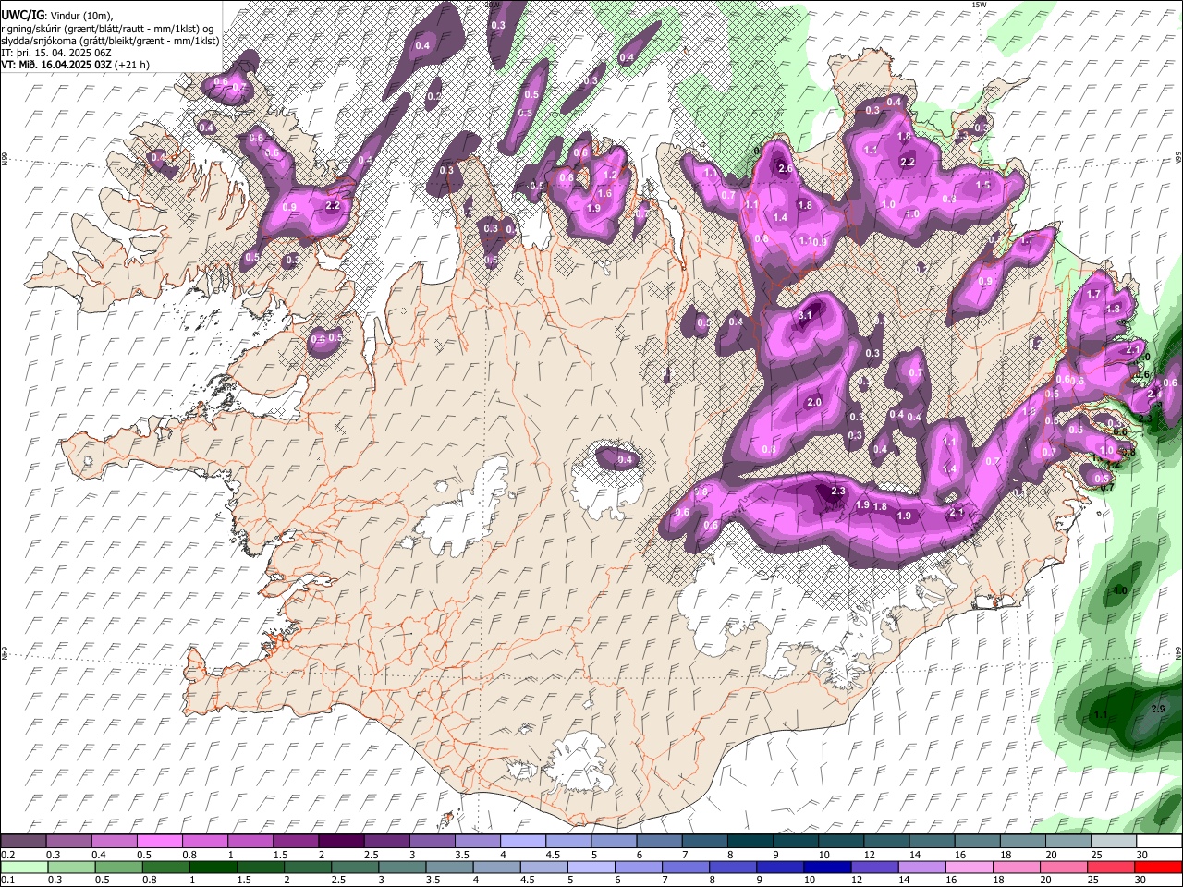Pick the darkest purple 2–2.5 snow legend swatch
Viewport: 1183px width, 887px height.
pyautogui.click(x=340, y=842)
